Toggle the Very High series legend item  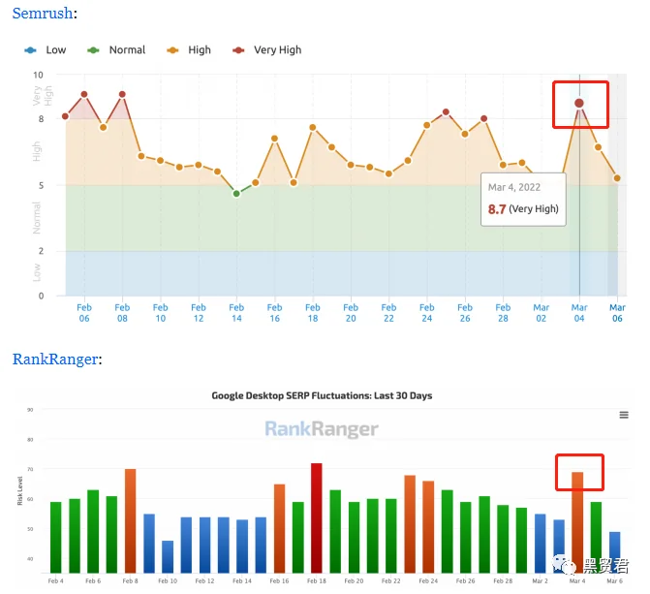click(x=267, y=50)
